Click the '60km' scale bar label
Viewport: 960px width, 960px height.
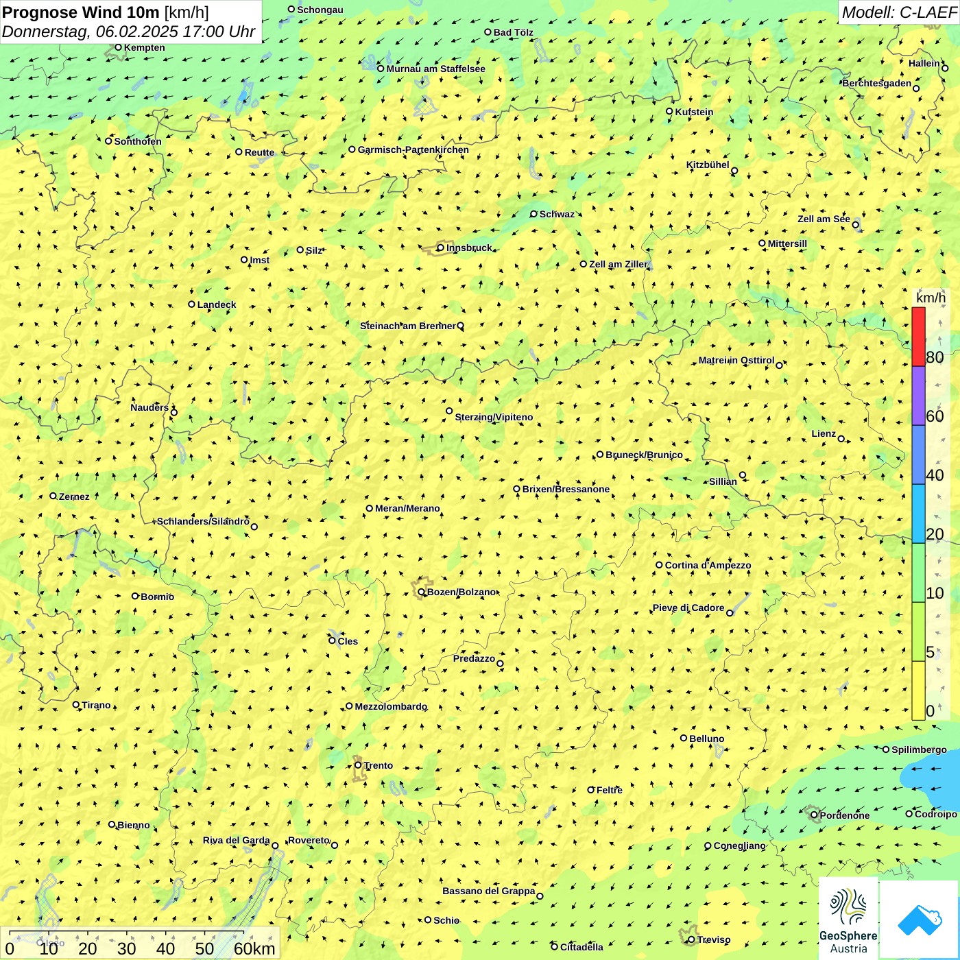[254, 948]
